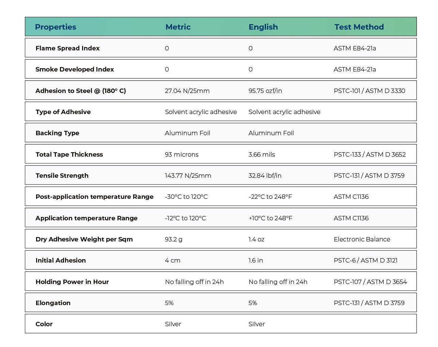Select the Metric column header

(178, 27)
